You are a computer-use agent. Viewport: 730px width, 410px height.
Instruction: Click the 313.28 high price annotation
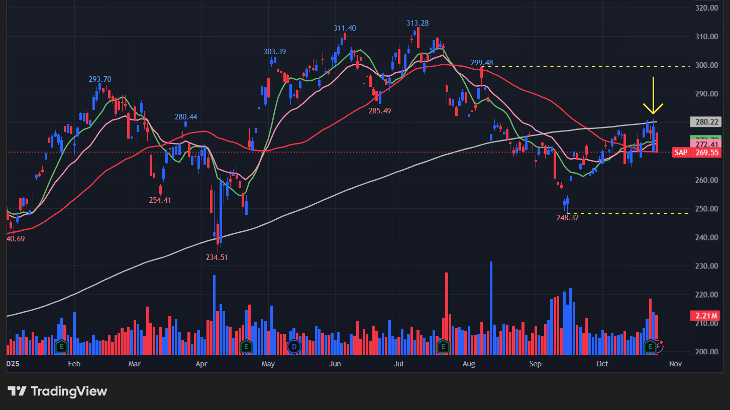pos(418,23)
